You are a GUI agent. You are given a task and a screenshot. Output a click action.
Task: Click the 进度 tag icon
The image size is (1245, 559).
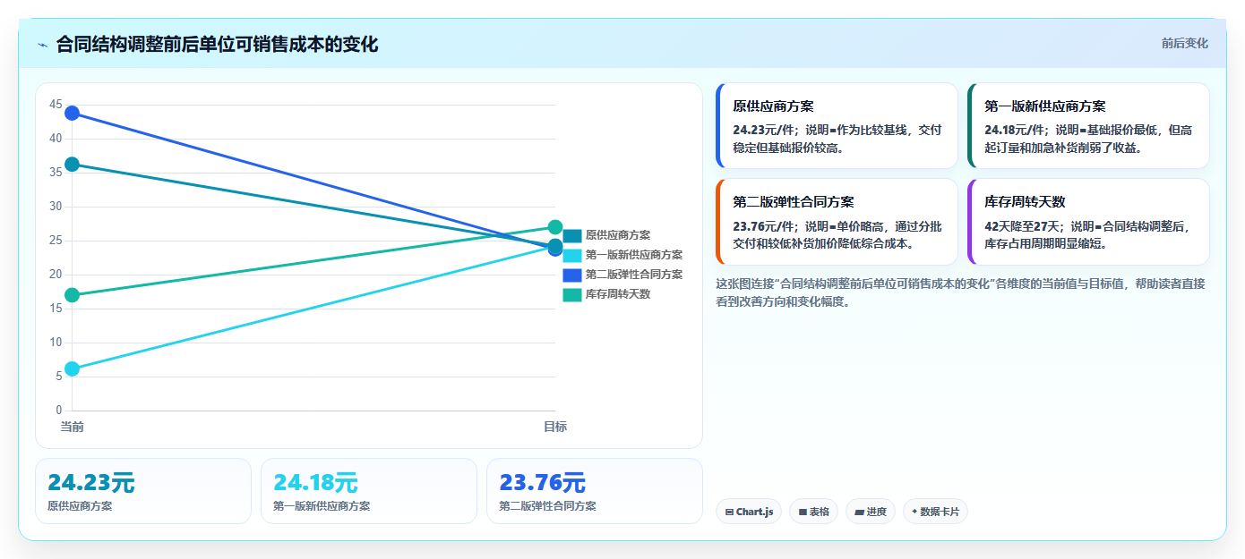[859, 512]
